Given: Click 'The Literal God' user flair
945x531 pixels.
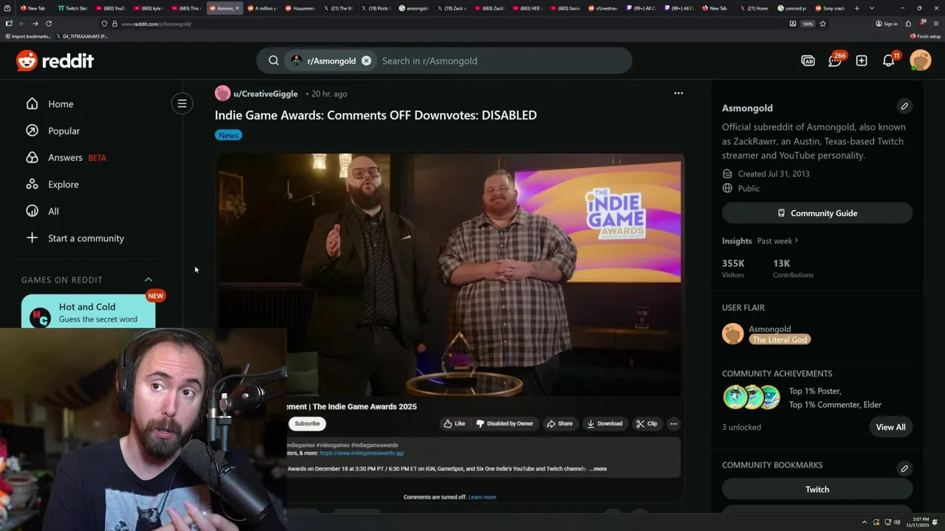Looking at the screenshot, I should click(x=780, y=339).
